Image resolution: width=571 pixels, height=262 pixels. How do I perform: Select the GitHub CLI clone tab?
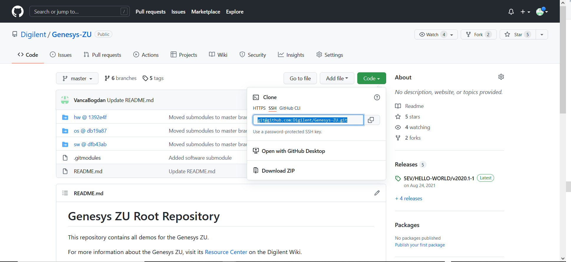coord(290,108)
